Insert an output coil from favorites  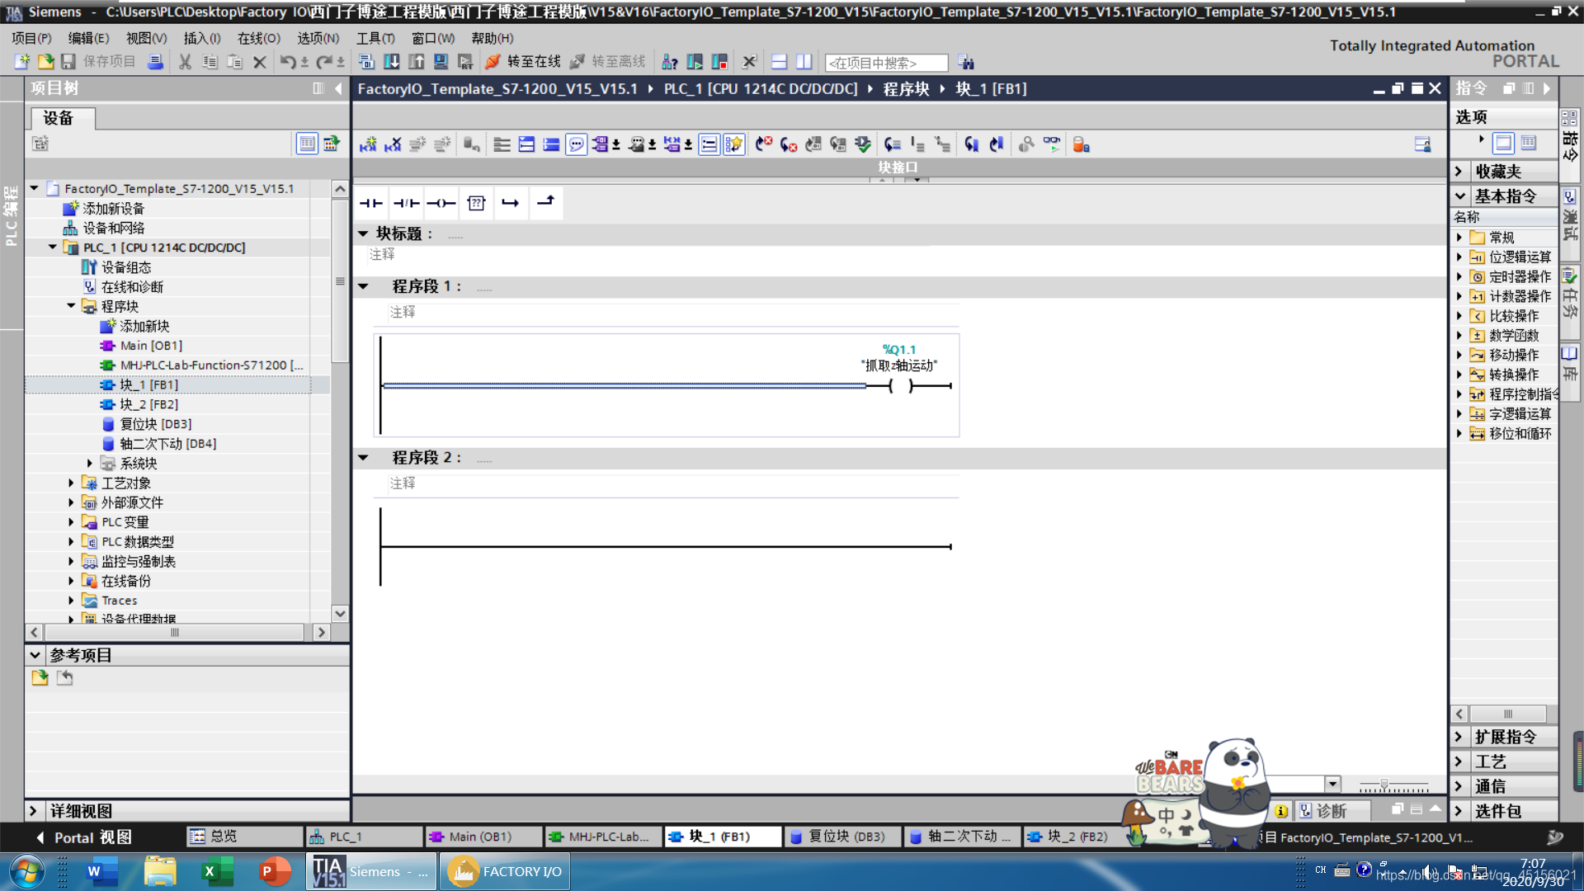[441, 203]
